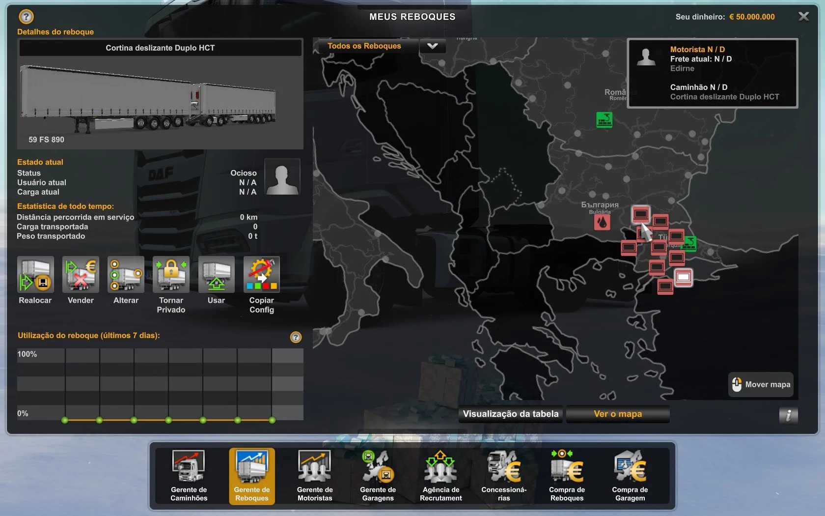
Task: Click the trailer utilization help icon
Action: (x=296, y=337)
